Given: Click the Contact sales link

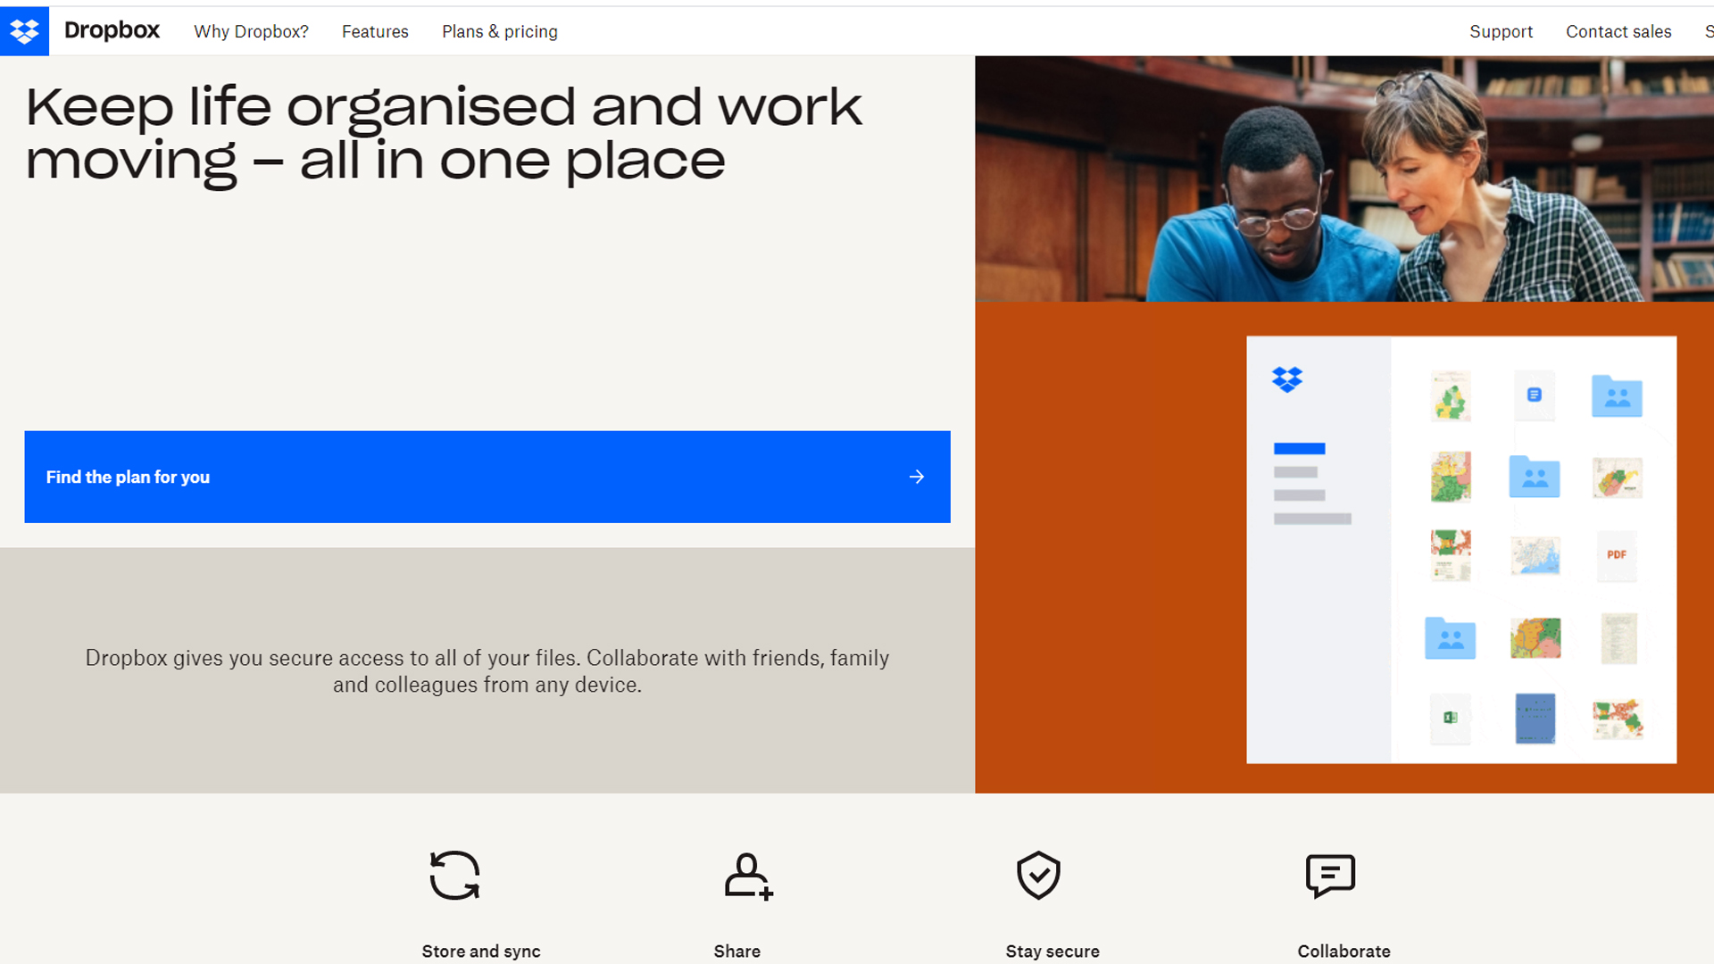Looking at the screenshot, I should 1618,31.
